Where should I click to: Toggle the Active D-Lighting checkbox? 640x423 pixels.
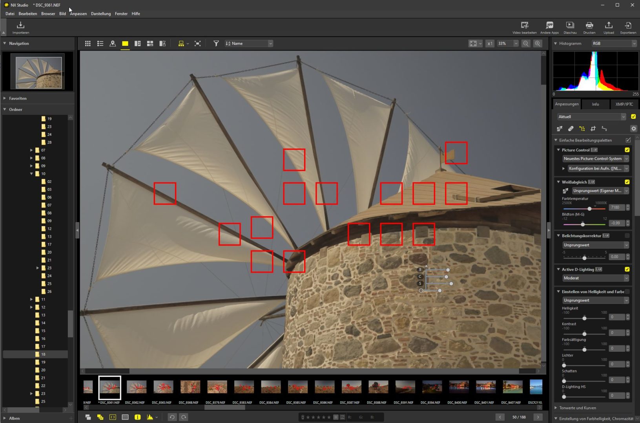(x=627, y=269)
